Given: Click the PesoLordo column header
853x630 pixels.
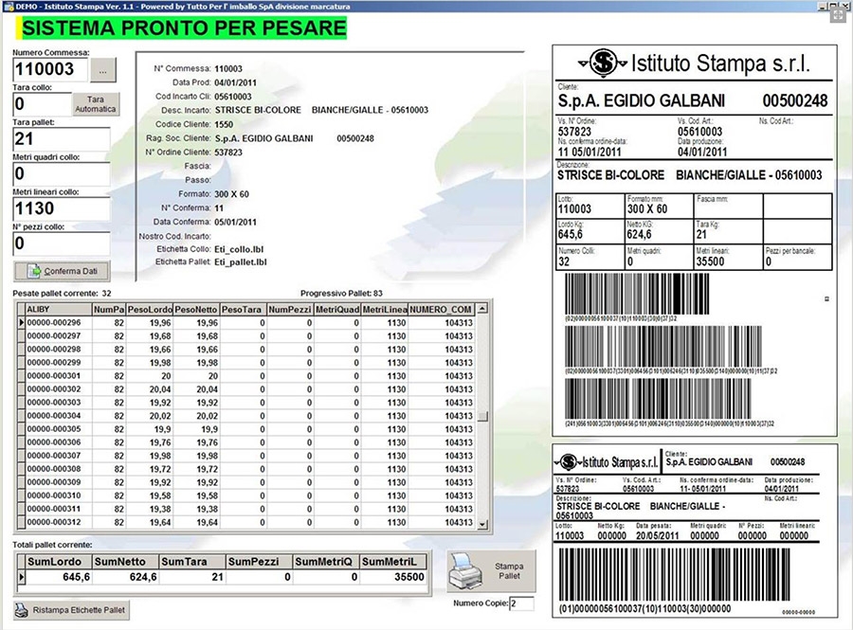Looking at the screenshot, I should [149, 309].
